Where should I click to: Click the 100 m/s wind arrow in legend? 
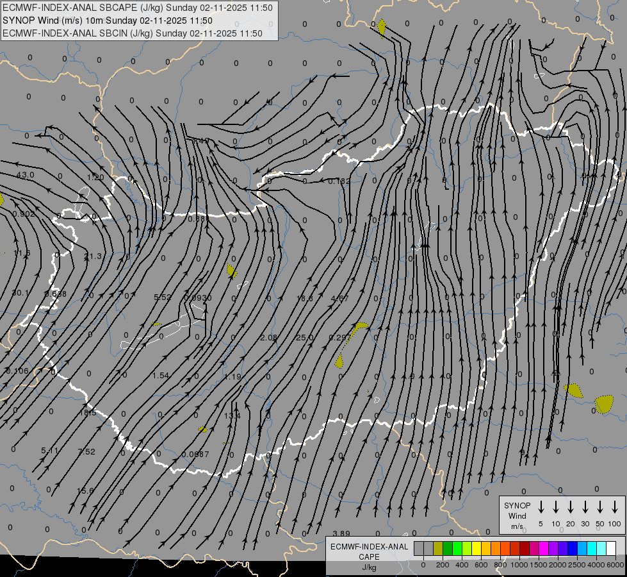tap(615, 506)
